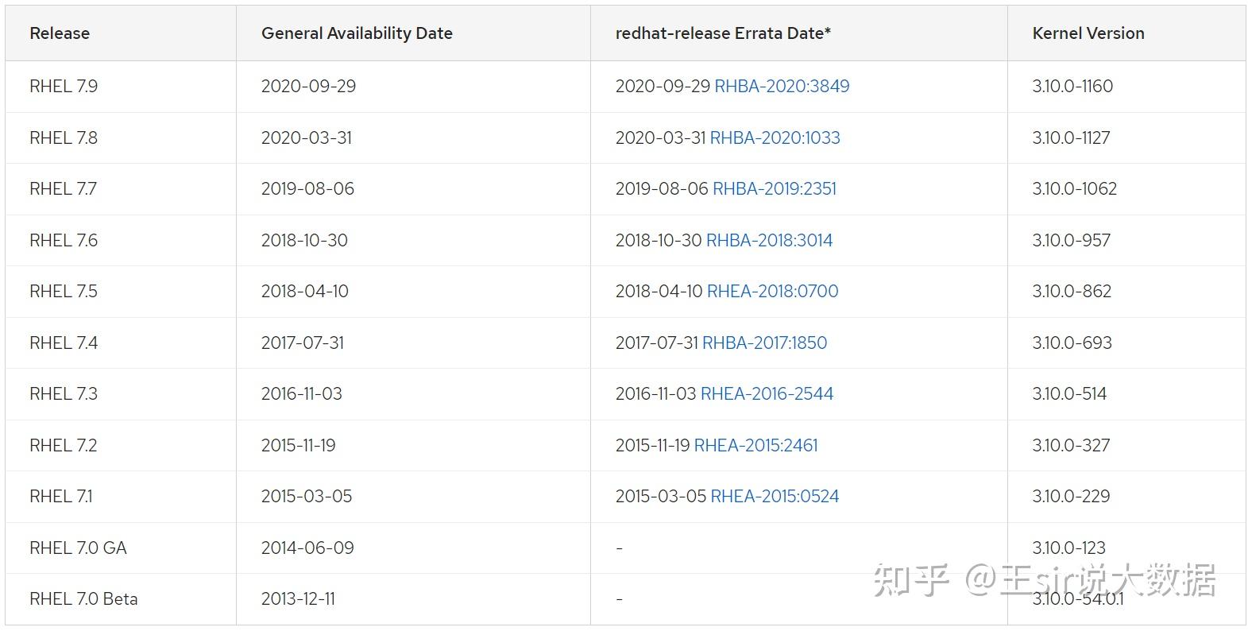Open the RHEA-2016-2544 advisory link

click(767, 393)
